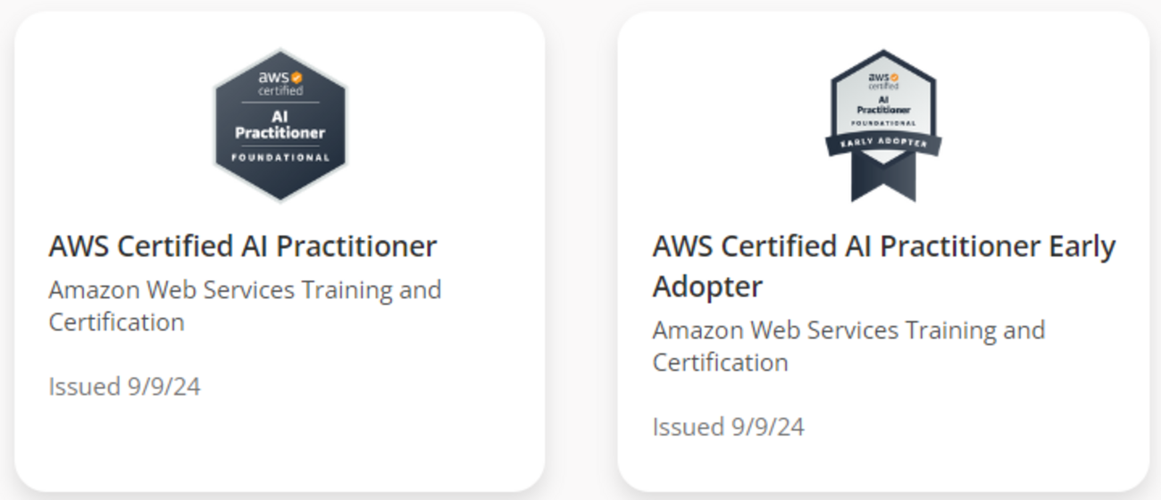Screen dimensions: 1161x500
Task: Click the ribbon tail below Early Adopter banner
Action: tap(882, 180)
